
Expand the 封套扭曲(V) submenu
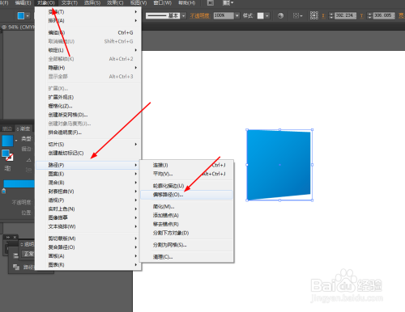[88, 192]
